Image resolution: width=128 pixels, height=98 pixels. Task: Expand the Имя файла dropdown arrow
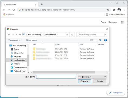coord(75,77)
